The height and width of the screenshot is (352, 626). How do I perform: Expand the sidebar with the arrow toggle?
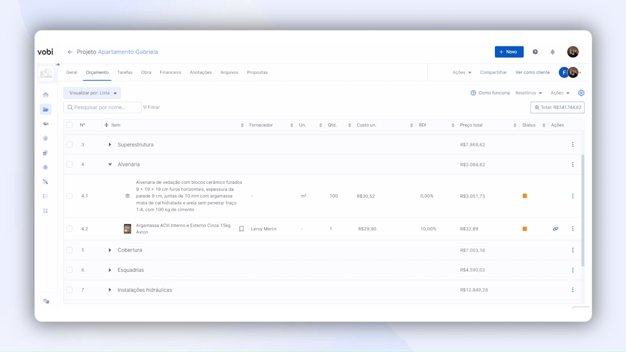(x=58, y=64)
